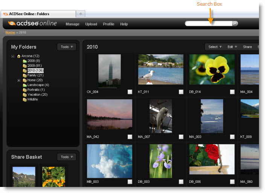Open the Share Basket Tools dropdown
The width and height of the screenshot is (265, 193).
[67, 157]
